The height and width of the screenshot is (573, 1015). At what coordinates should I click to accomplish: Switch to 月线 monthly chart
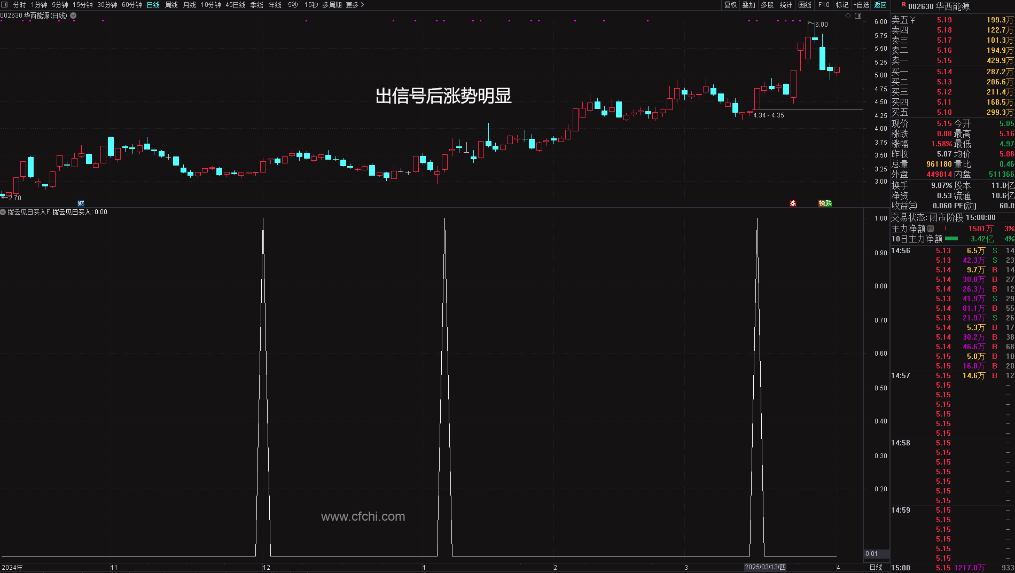point(190,5)
